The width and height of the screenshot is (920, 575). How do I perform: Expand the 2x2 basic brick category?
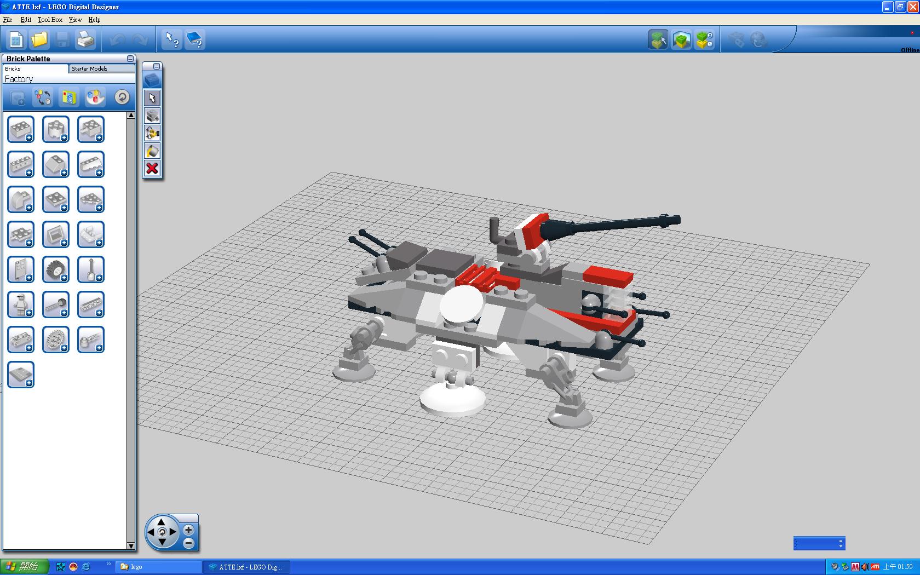[x=21, y=129]
